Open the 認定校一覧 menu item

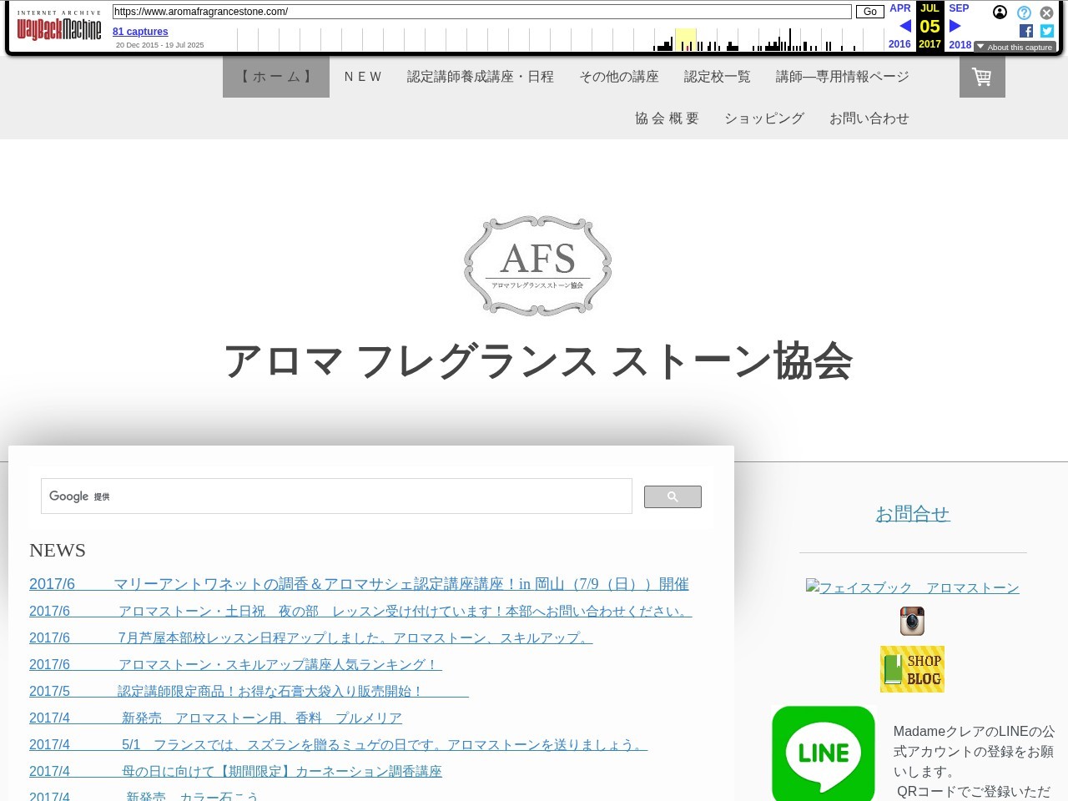pos(717,77)
